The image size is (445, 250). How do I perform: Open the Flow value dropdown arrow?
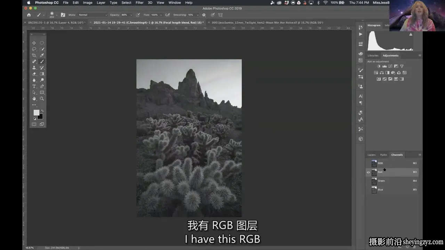coord(161,15)
